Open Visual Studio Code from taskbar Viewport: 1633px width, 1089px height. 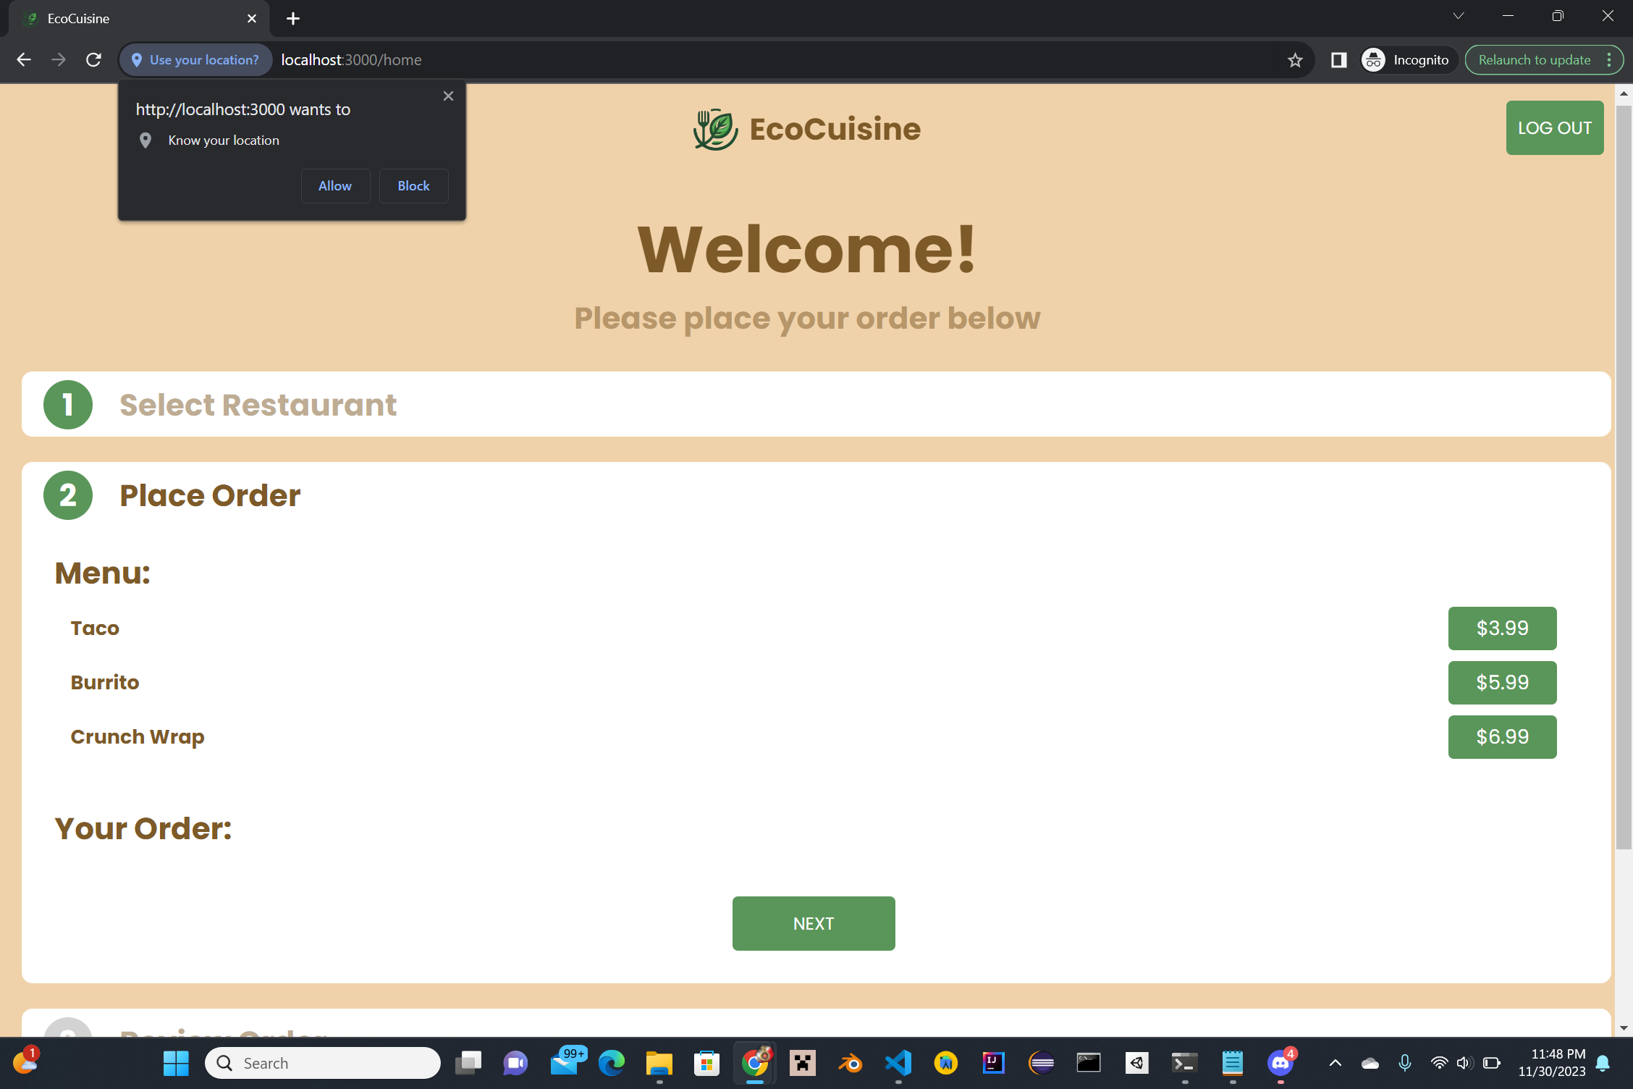[898, 1063]
